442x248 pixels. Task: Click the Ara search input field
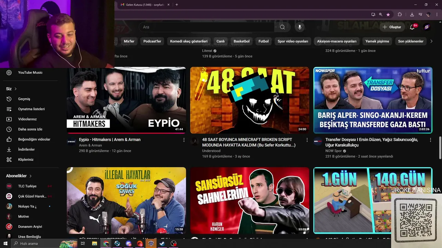207,27
